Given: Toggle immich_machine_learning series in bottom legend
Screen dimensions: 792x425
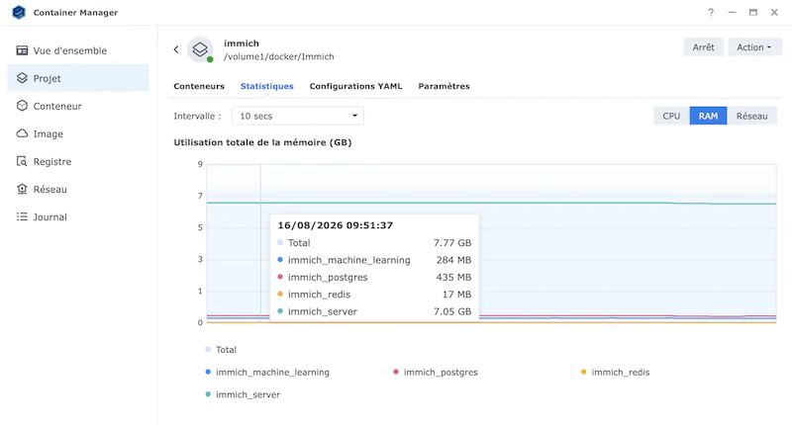Looking at the screenshot, I should coord(267,372).
